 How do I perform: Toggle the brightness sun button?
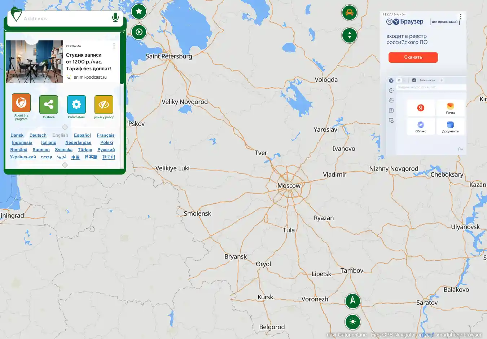[x=352, y=322]
